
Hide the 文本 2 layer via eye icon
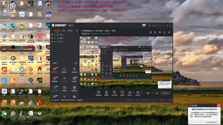[x=52, y=34]
